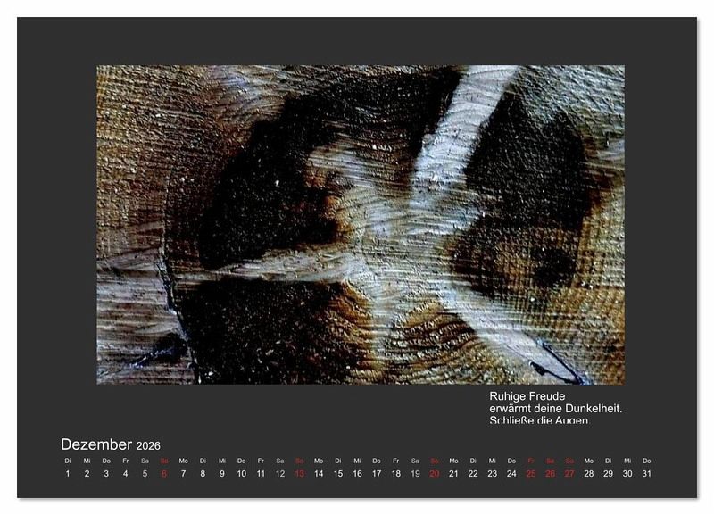Viewport: 714px width, 515px height.
Task: Click date 29 in the calendar
Action: (x=608, y=474)
